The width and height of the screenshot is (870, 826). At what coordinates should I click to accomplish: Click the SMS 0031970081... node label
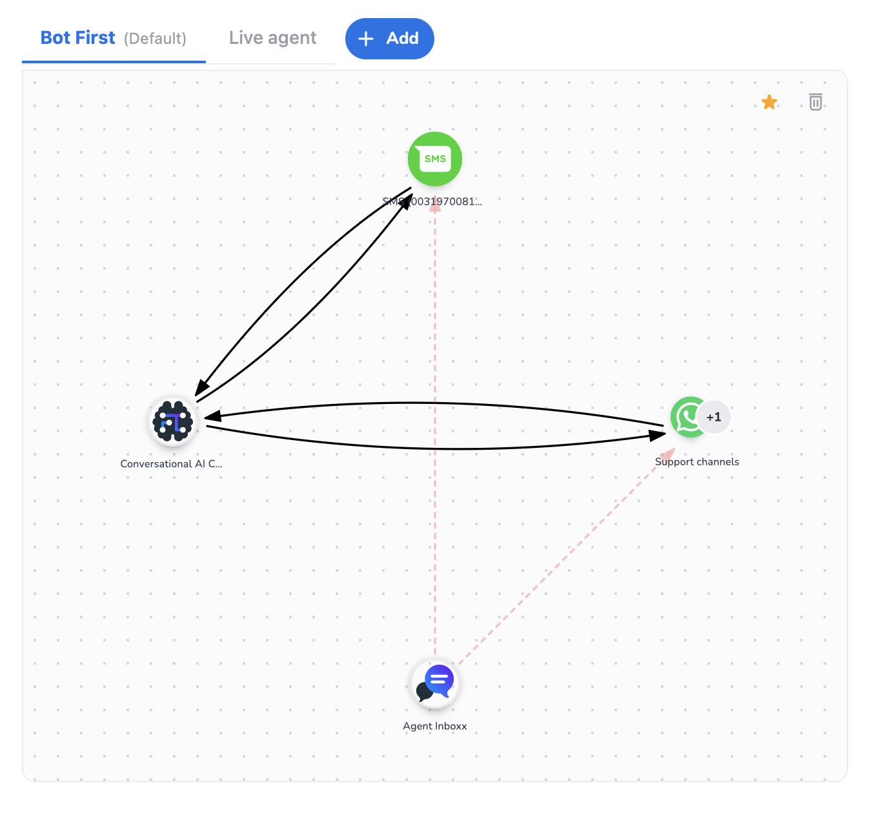point(432,201)
